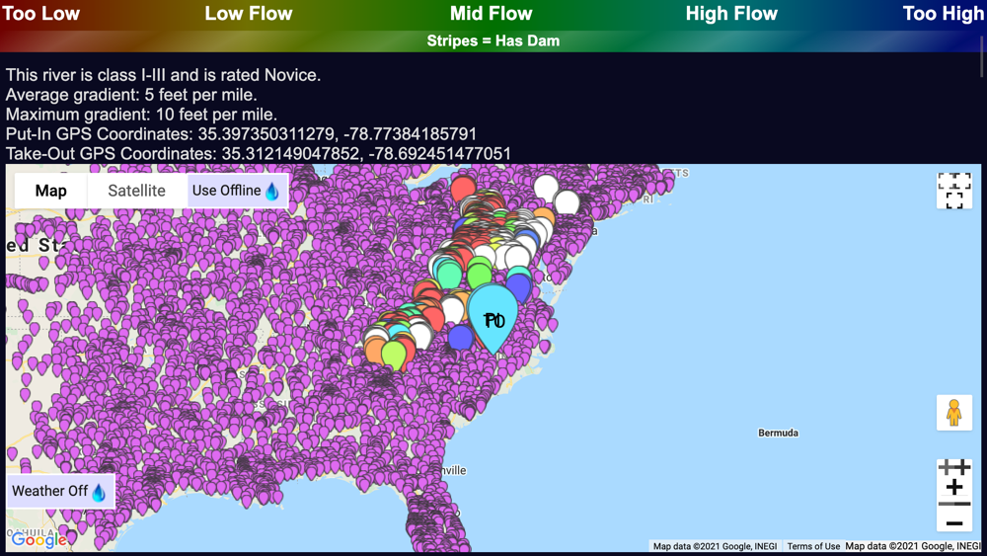Click the page vertical scrollbar
Screen dimensions: 987x556
pos(983,55)
